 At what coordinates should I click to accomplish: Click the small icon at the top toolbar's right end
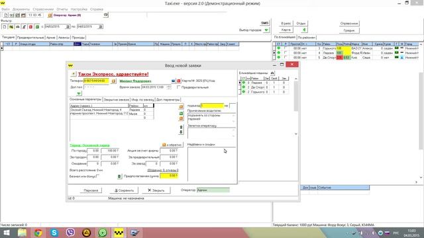point(106,15)
